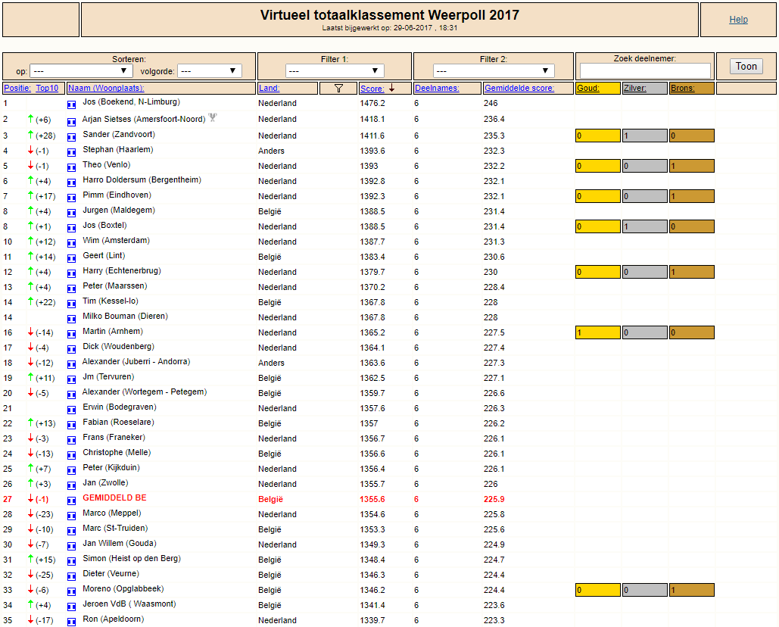
Task: Open the Top10 link
Action: pos(47,88)
